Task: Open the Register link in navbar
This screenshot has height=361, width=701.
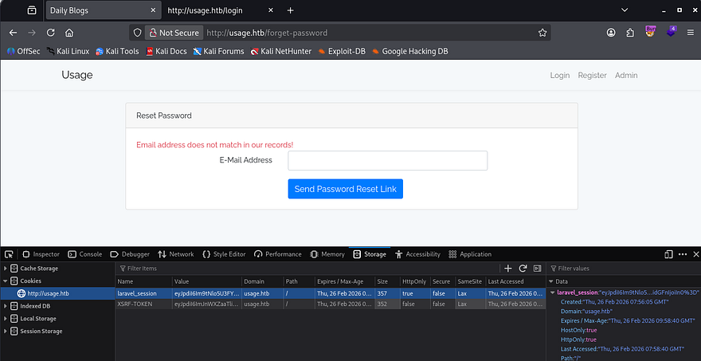Action: [x=592, y=76]
